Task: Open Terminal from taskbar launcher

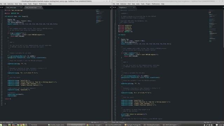Action: 33,125
